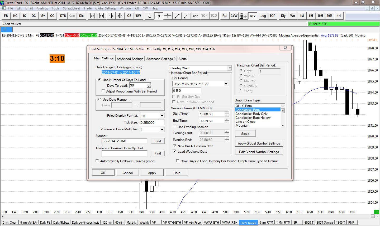Viewport: 380px width, 226px height.
Task: Uncheck New Bar At Session Start
Action: [174, 146]
